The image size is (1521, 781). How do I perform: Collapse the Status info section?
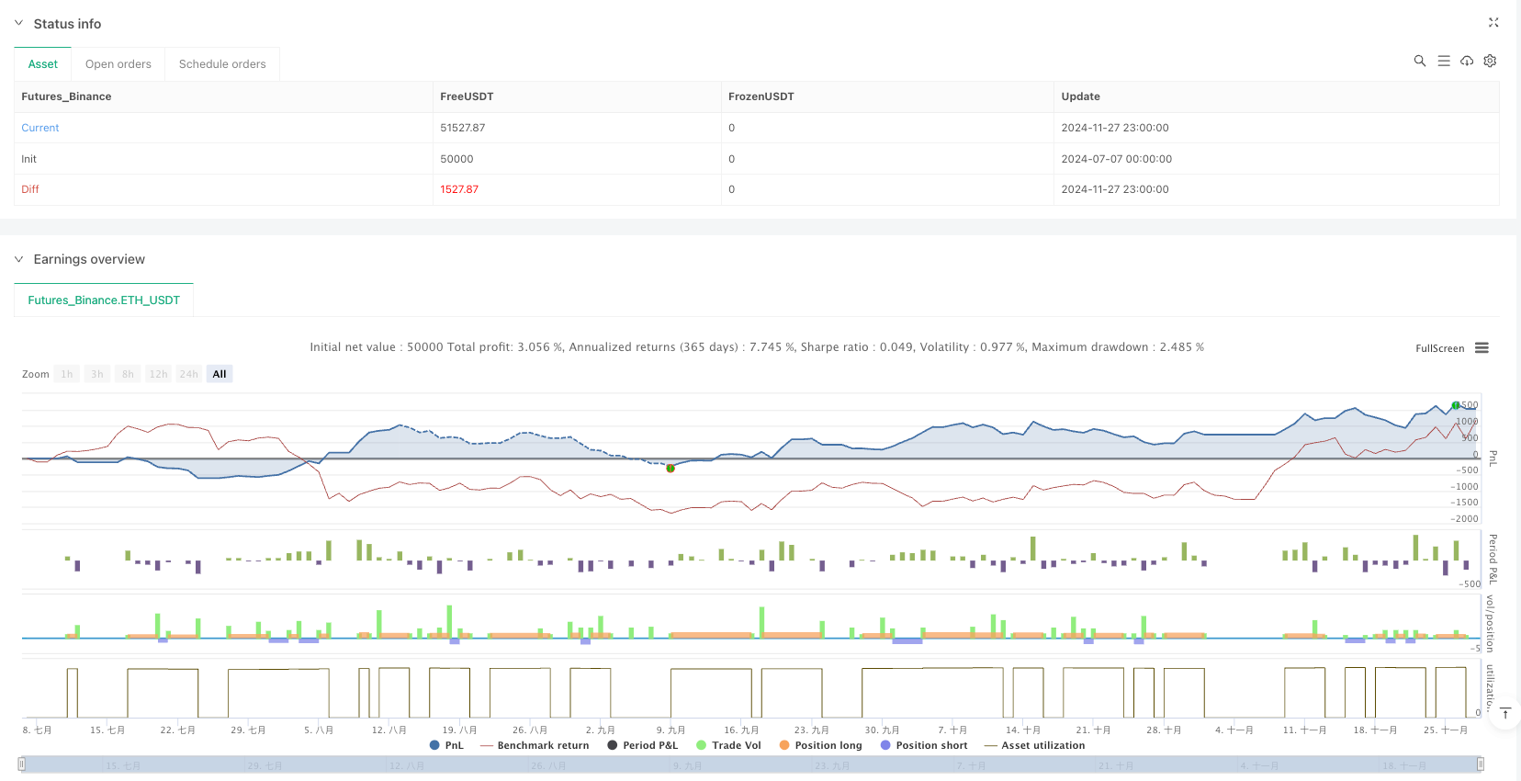click(x=18, y=23)
